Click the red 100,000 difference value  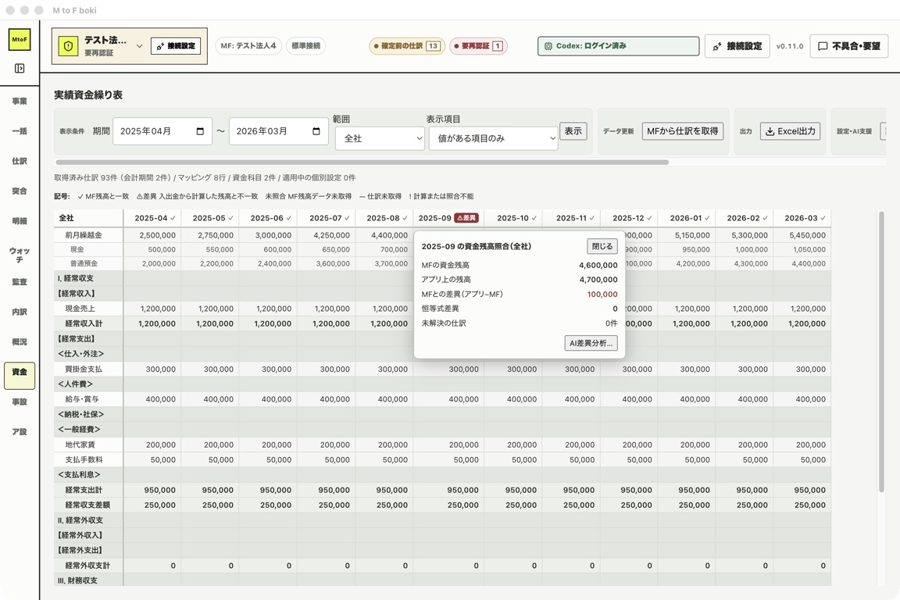(602, 294)
